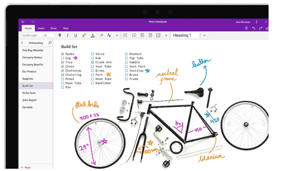Expand the Heading 1 styles dropdown
304x171 pixels.
204,35
